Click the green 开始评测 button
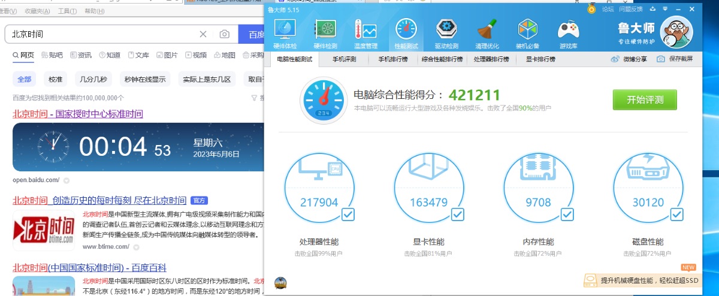This screenshot has width=719, height=296. point(645,99)
